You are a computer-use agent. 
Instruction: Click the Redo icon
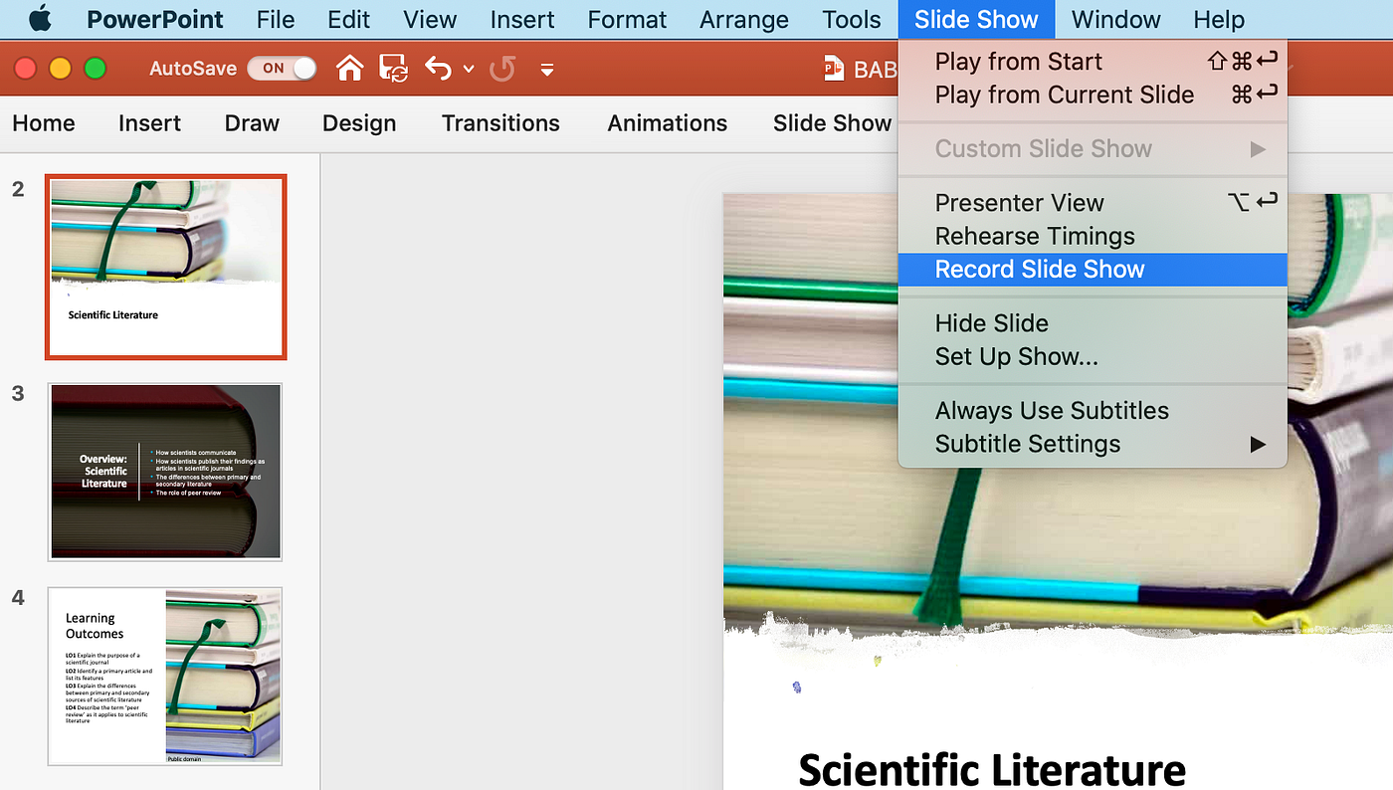coord(503,69)
